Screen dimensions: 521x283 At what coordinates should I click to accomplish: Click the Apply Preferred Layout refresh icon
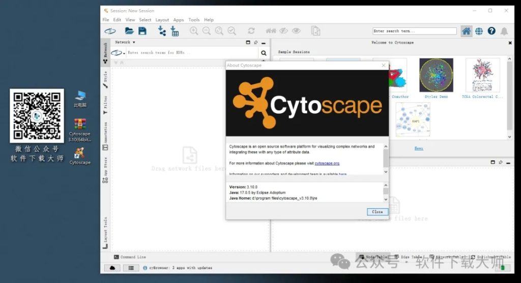[x=251, y=31]
